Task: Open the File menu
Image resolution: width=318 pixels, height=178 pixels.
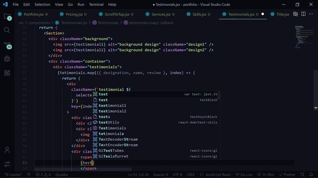Action: click(15, 4)
